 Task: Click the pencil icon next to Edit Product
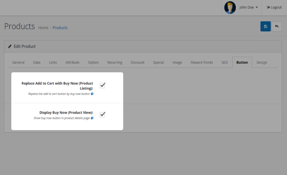click(10, 46)
